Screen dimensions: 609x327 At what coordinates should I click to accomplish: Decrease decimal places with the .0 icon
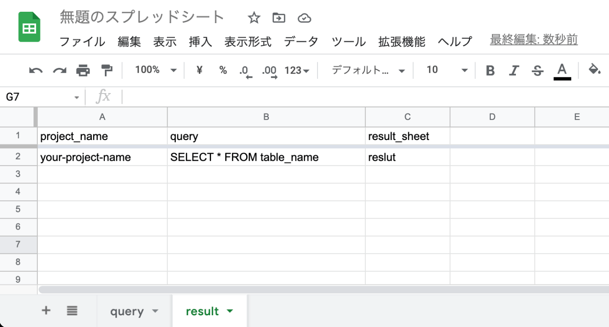(x=244, y=70)
